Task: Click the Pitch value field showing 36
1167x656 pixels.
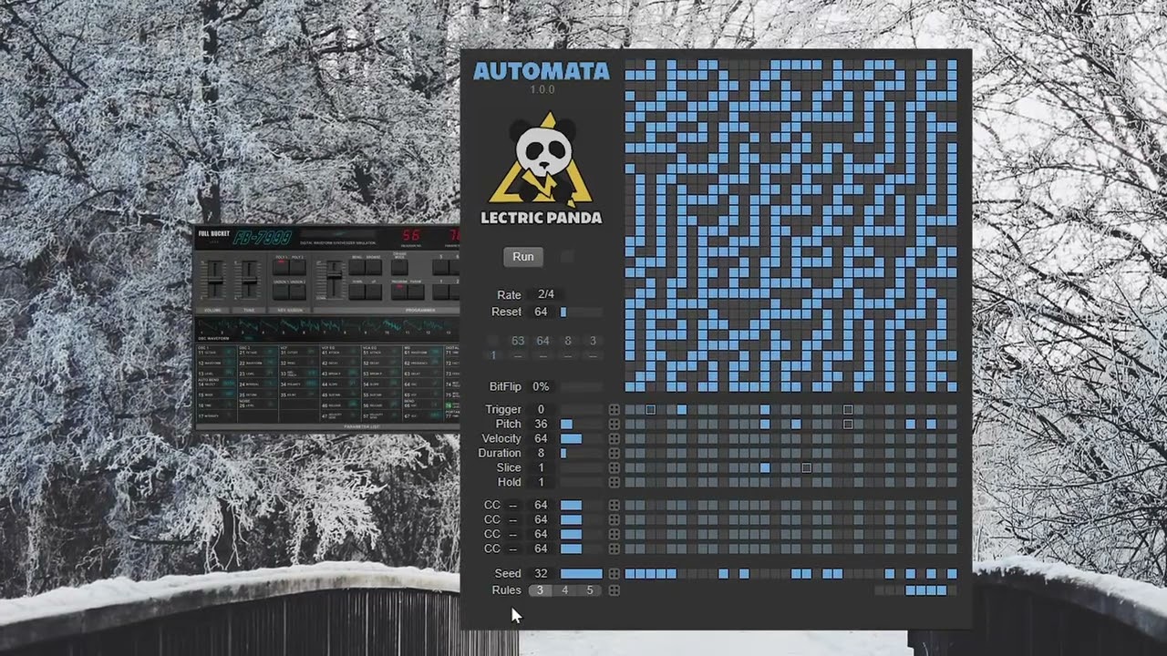Action: point(541,425)
